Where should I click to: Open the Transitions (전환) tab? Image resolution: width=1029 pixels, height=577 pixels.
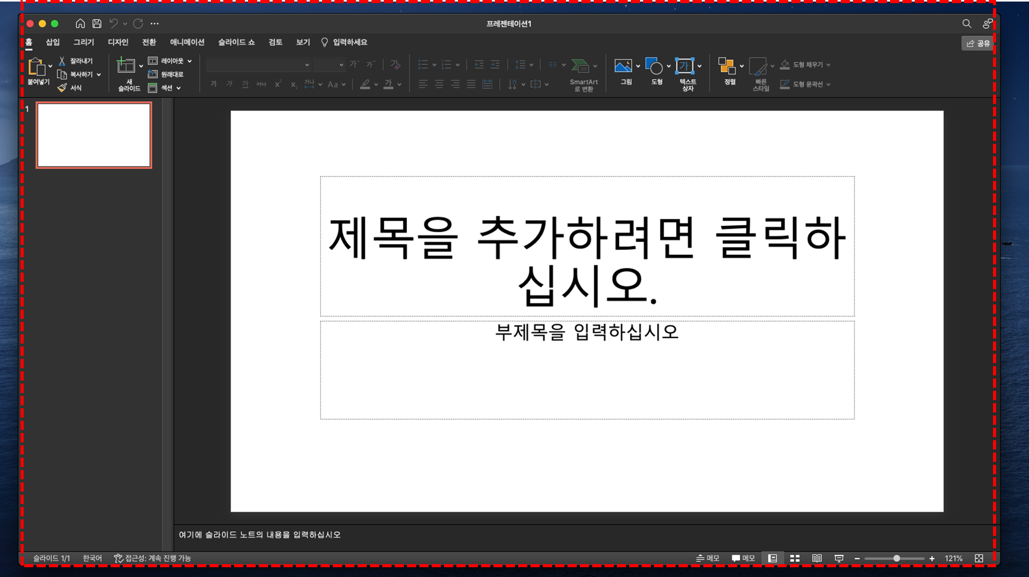[149, 42]
